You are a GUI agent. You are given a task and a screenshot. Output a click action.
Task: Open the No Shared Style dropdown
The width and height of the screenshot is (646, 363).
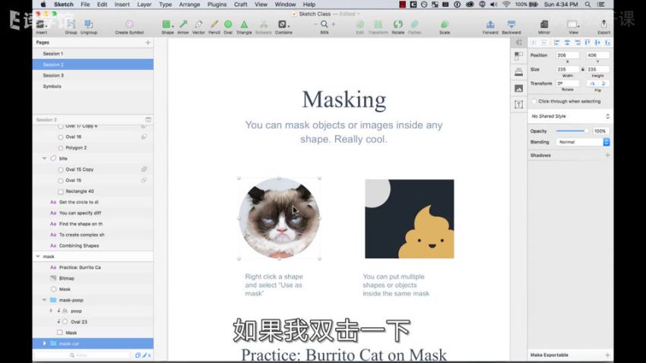[x=570, y=116]
